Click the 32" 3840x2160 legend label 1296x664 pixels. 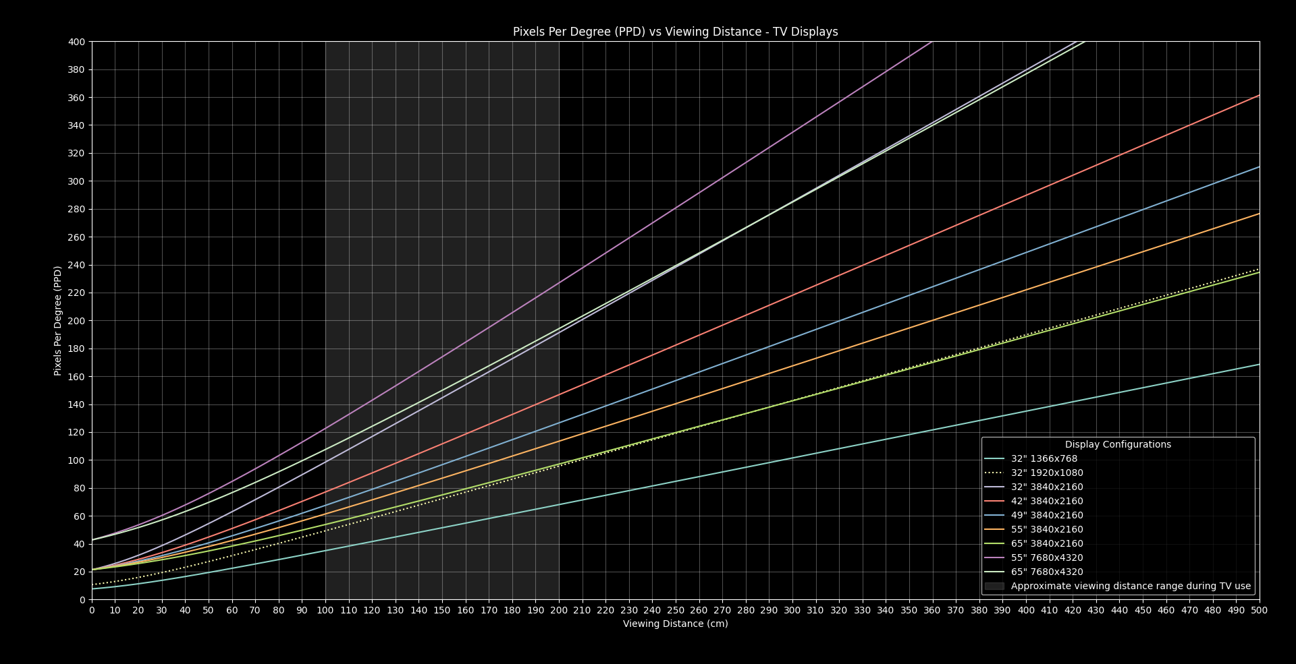pos(1047,487)
